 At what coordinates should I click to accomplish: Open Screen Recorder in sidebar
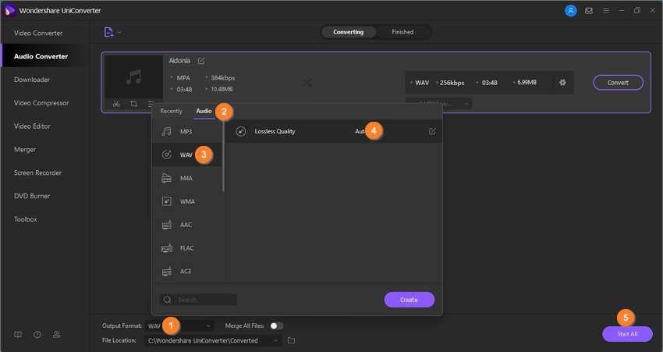(x=37, y=172)
